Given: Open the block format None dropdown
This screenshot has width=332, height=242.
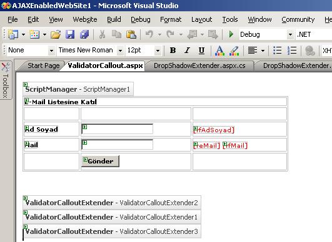Looking at the screenshot, I should point(51,51).
